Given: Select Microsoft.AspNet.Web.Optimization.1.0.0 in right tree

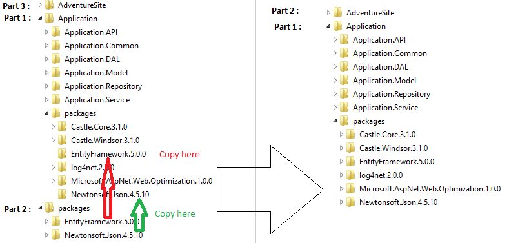Looking at the screenshot, I should (430, 188).
